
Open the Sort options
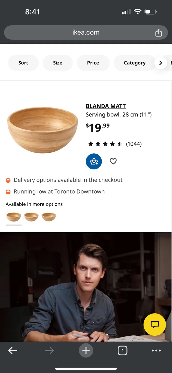23,63
